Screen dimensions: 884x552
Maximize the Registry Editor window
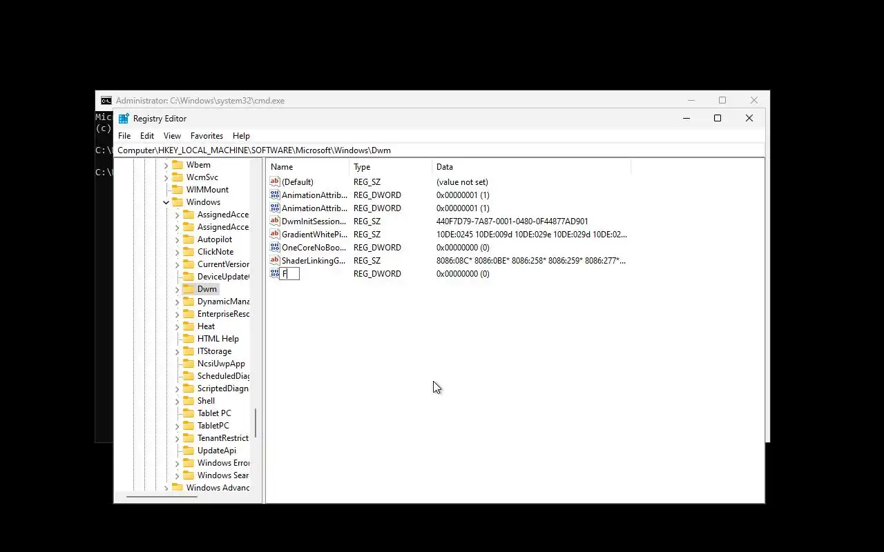[x=718, y=119]
